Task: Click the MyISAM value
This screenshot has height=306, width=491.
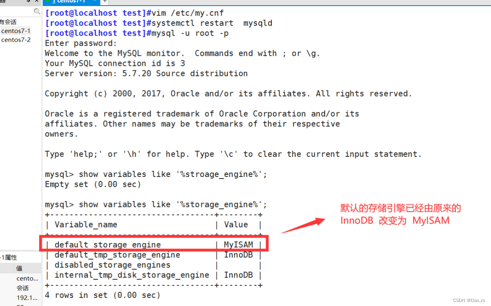Action: [238, 244]
